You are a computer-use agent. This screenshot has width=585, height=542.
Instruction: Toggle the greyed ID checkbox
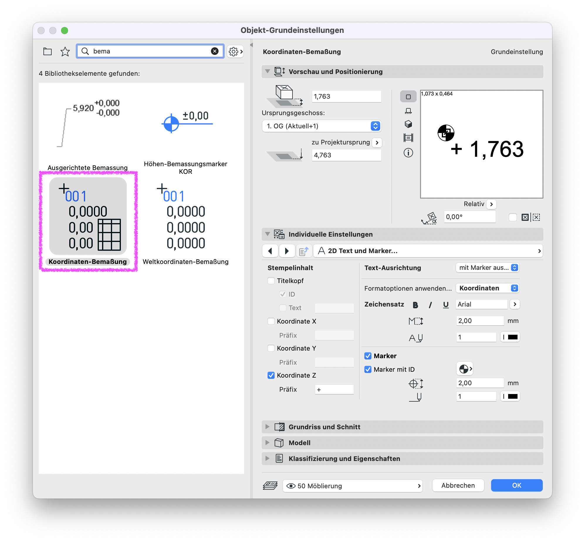pos(283,294)
